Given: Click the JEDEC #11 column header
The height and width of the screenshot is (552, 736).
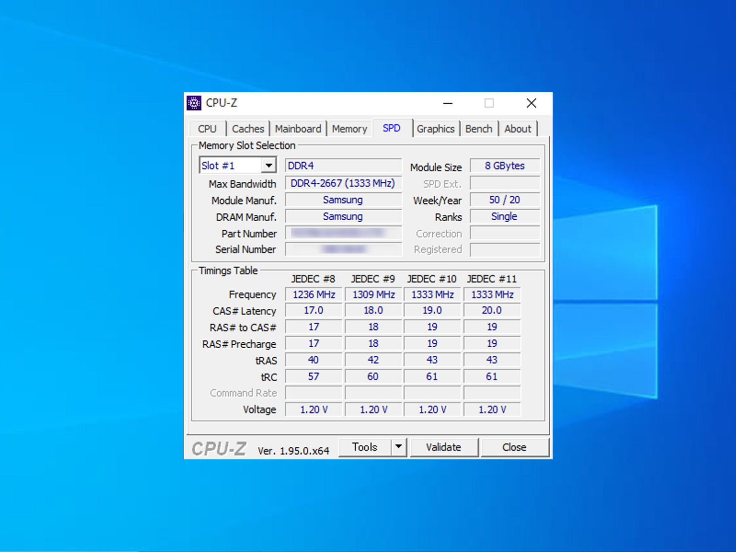Looking at the screenshot, I should 492,279.
